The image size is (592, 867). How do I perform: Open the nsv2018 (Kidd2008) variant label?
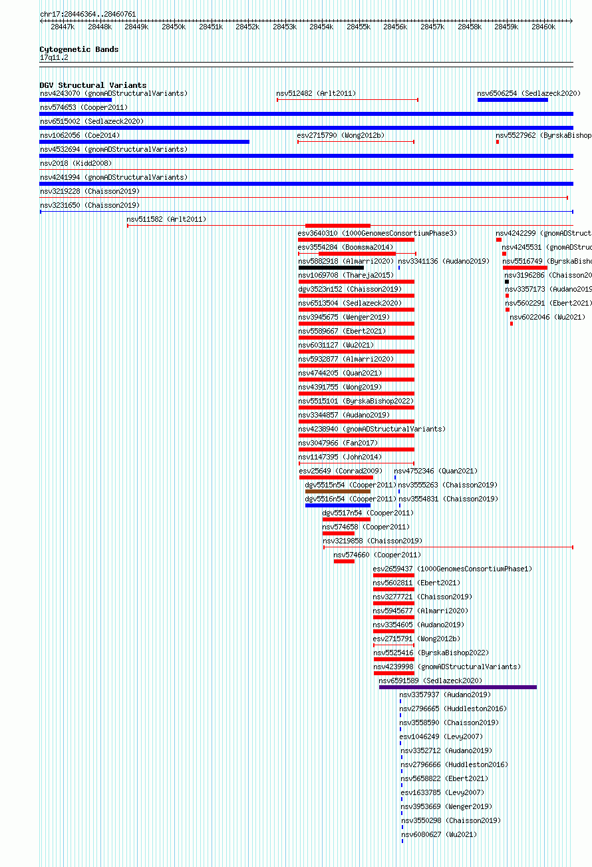[x=76, y=163]
